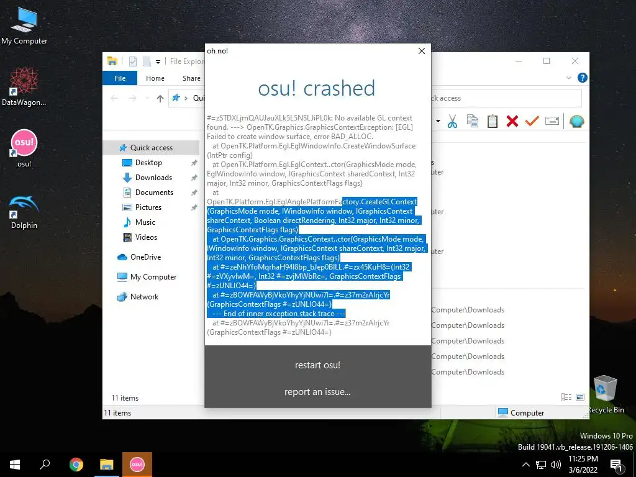
Task: Open the My Computer desktop icon
Action: pyautogui.click(x=24, y=26)
